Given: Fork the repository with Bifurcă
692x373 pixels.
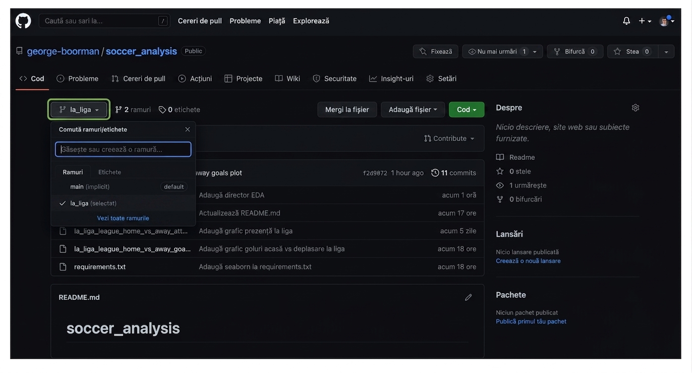Looking at the screenshot, I should click(x=575, y=52).
